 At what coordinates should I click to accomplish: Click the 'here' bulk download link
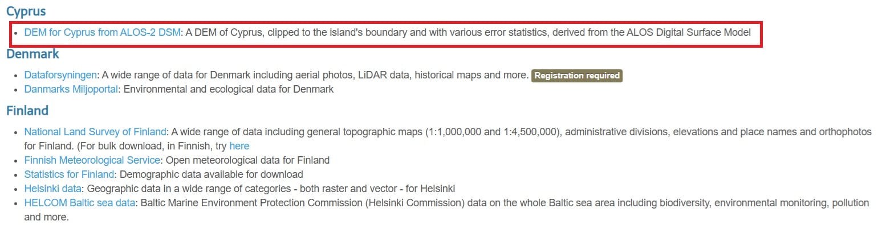click(239, 146)
